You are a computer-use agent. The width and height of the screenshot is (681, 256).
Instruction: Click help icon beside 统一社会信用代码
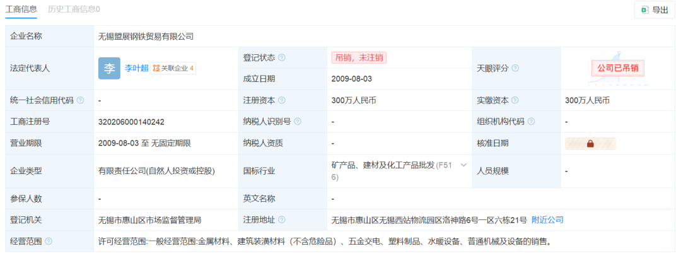[x=80, y=100]
